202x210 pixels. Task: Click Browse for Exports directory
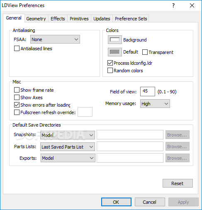point(178,158)
